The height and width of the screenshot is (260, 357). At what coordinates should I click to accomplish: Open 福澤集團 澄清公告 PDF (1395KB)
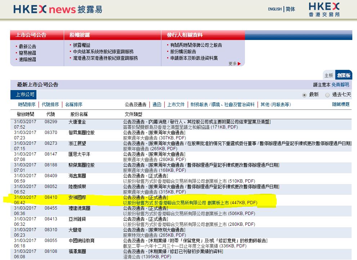pyautogui.click(x=147, y=257)
